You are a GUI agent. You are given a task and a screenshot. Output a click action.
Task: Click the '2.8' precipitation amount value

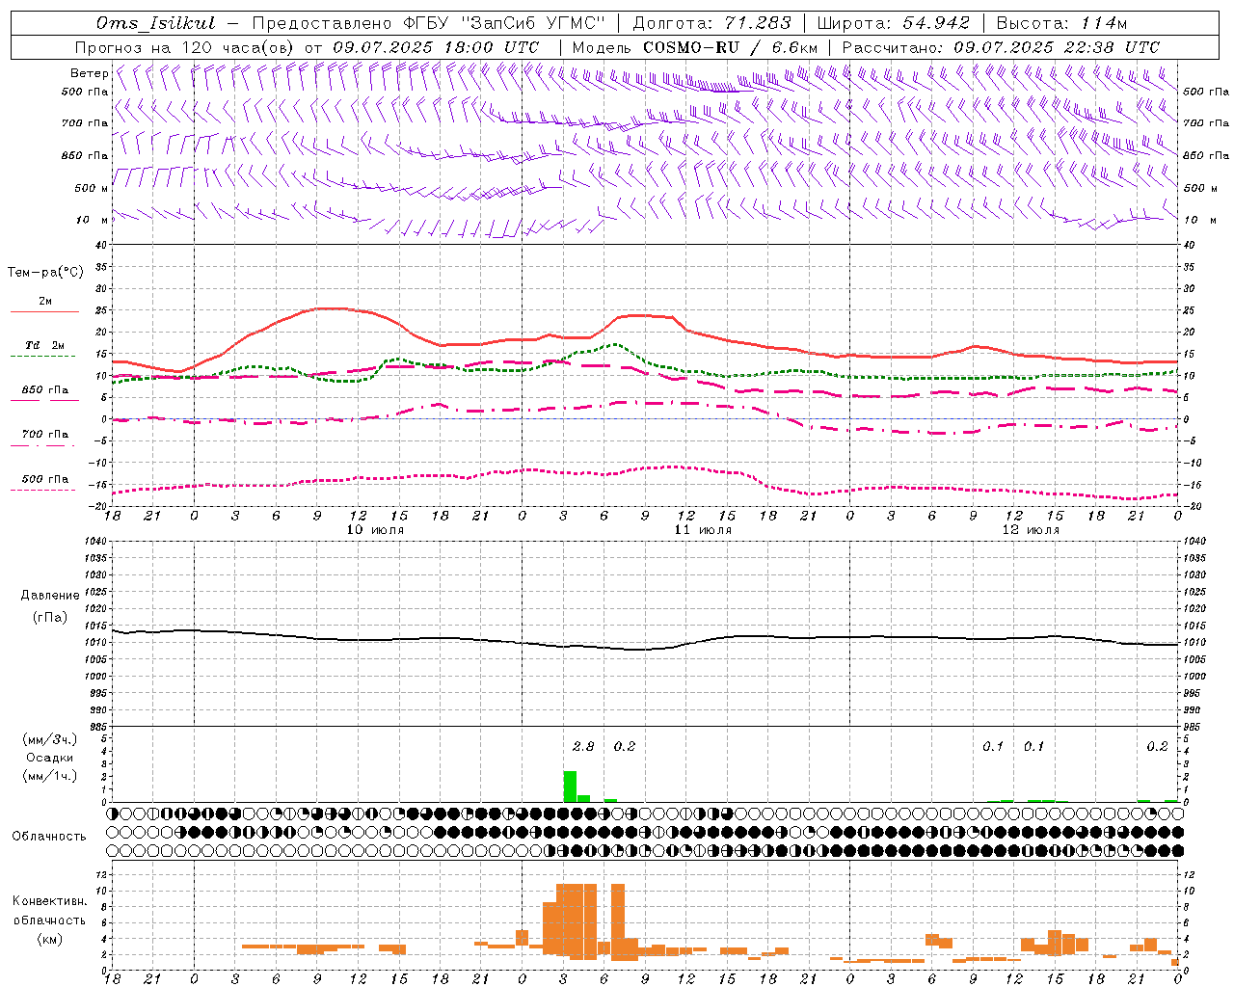pyautogui.click(x=583, y=746)
